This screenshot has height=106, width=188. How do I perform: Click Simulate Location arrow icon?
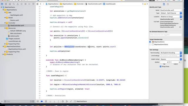[x=71, y=101]
